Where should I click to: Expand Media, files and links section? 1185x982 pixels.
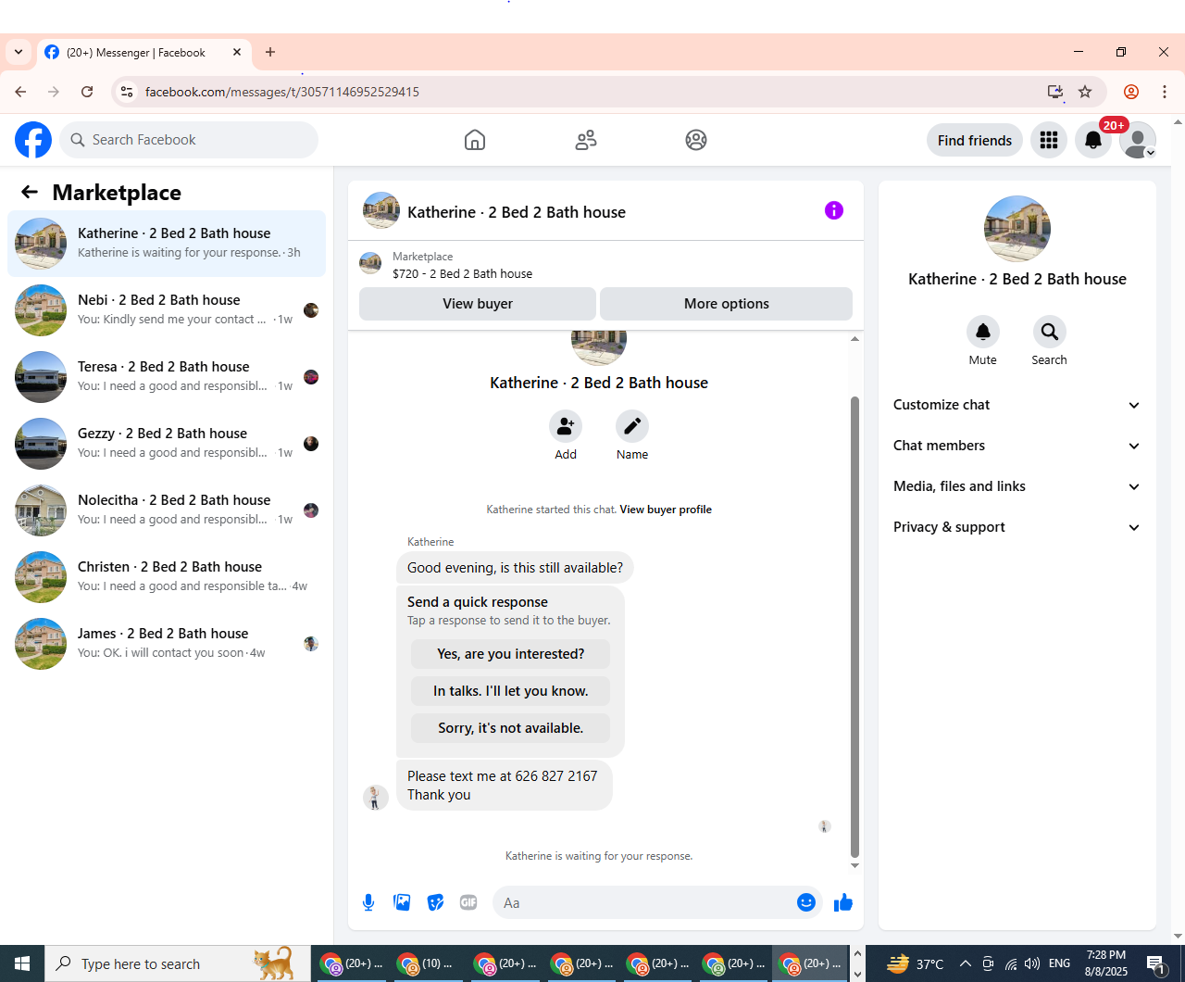(x=1017, y=486)
